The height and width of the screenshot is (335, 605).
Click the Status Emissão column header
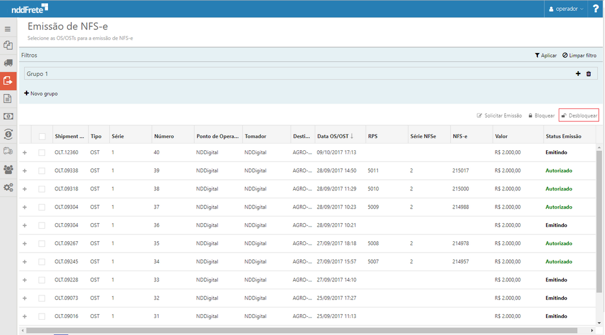click(563, 136)
